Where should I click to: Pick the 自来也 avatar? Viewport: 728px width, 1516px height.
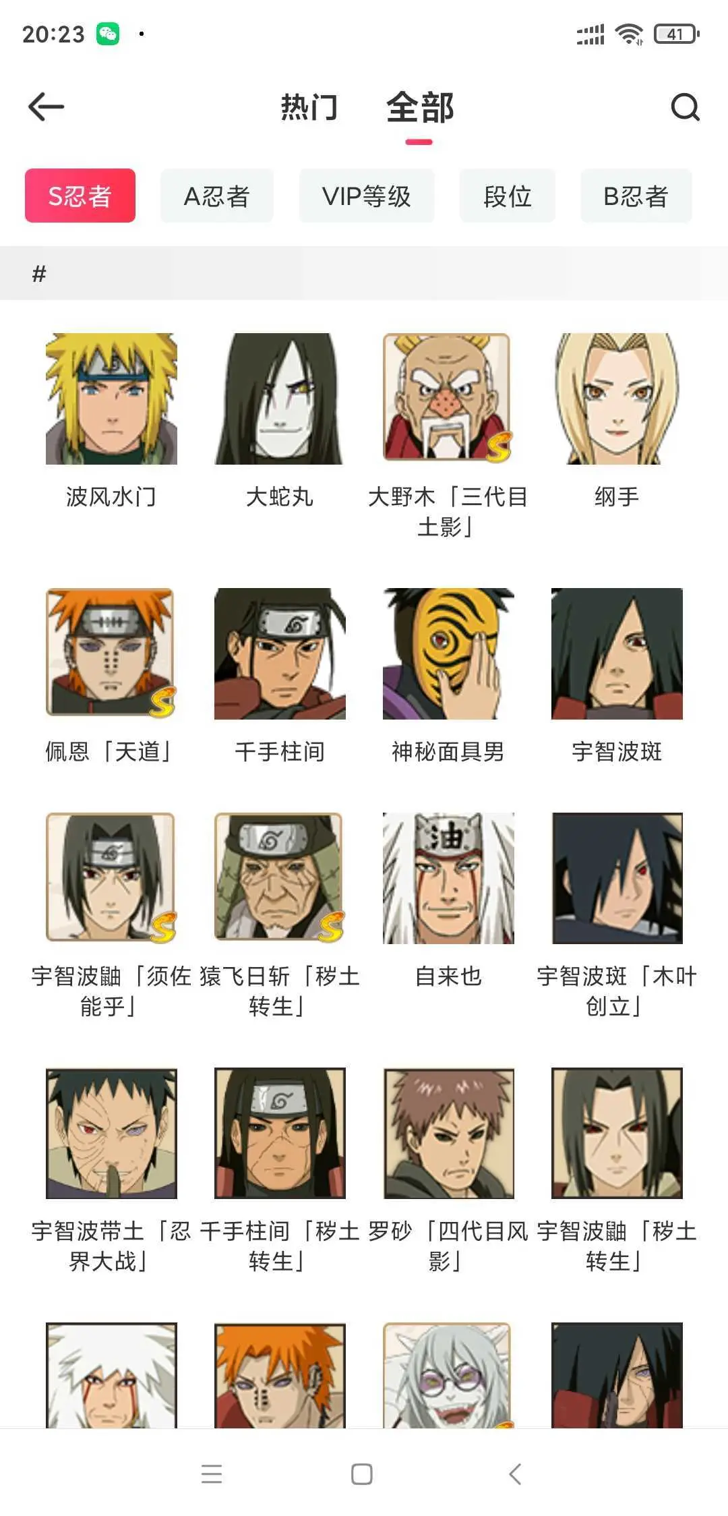[448, 878]
